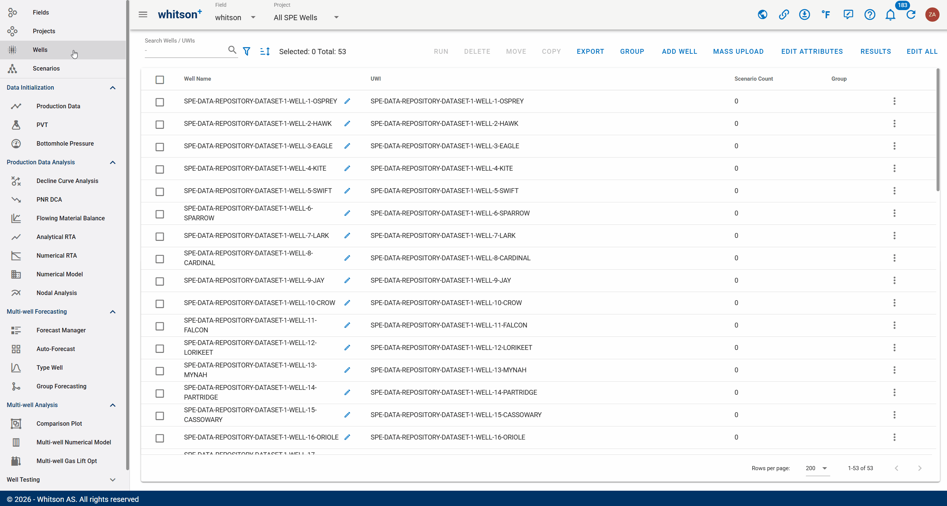
Task: Check the WELL-13-MYNAH row checkbox
Action: tap(160, 371)
